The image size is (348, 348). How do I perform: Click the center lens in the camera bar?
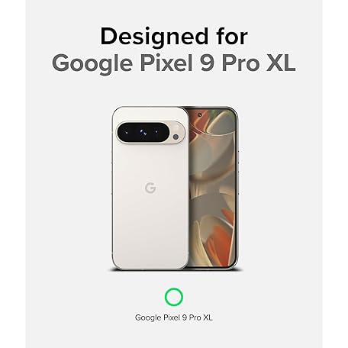point(143,132)
